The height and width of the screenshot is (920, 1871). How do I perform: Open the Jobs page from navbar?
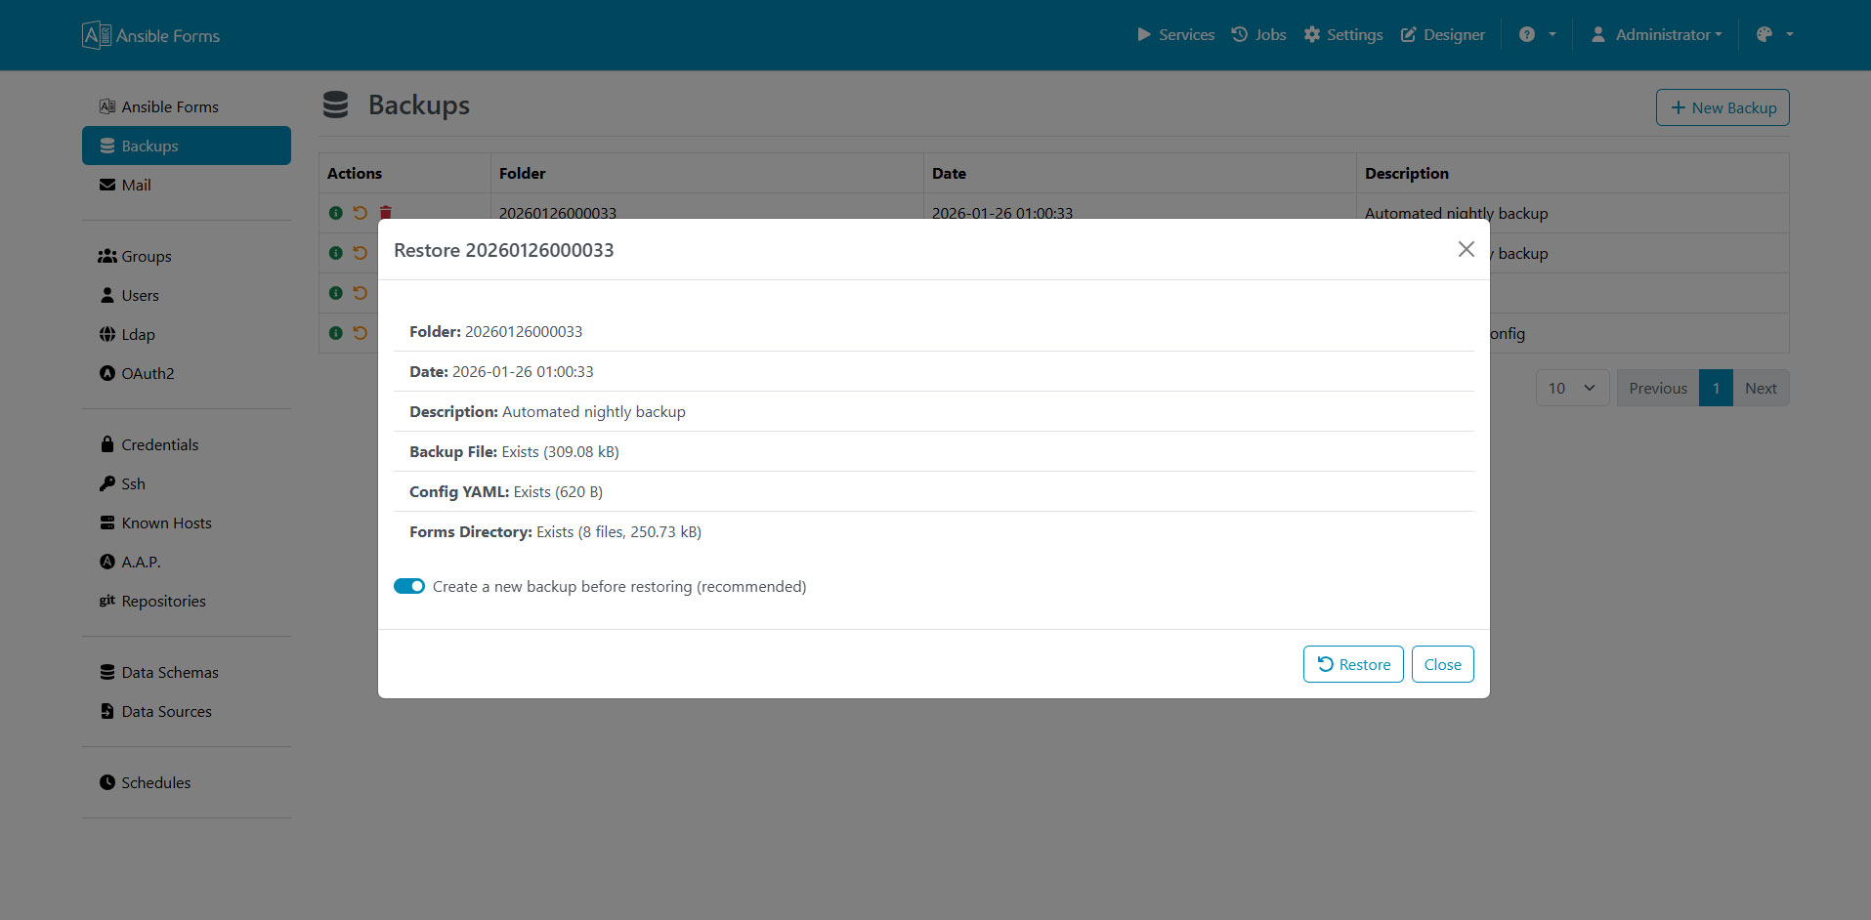(1258, 35)
